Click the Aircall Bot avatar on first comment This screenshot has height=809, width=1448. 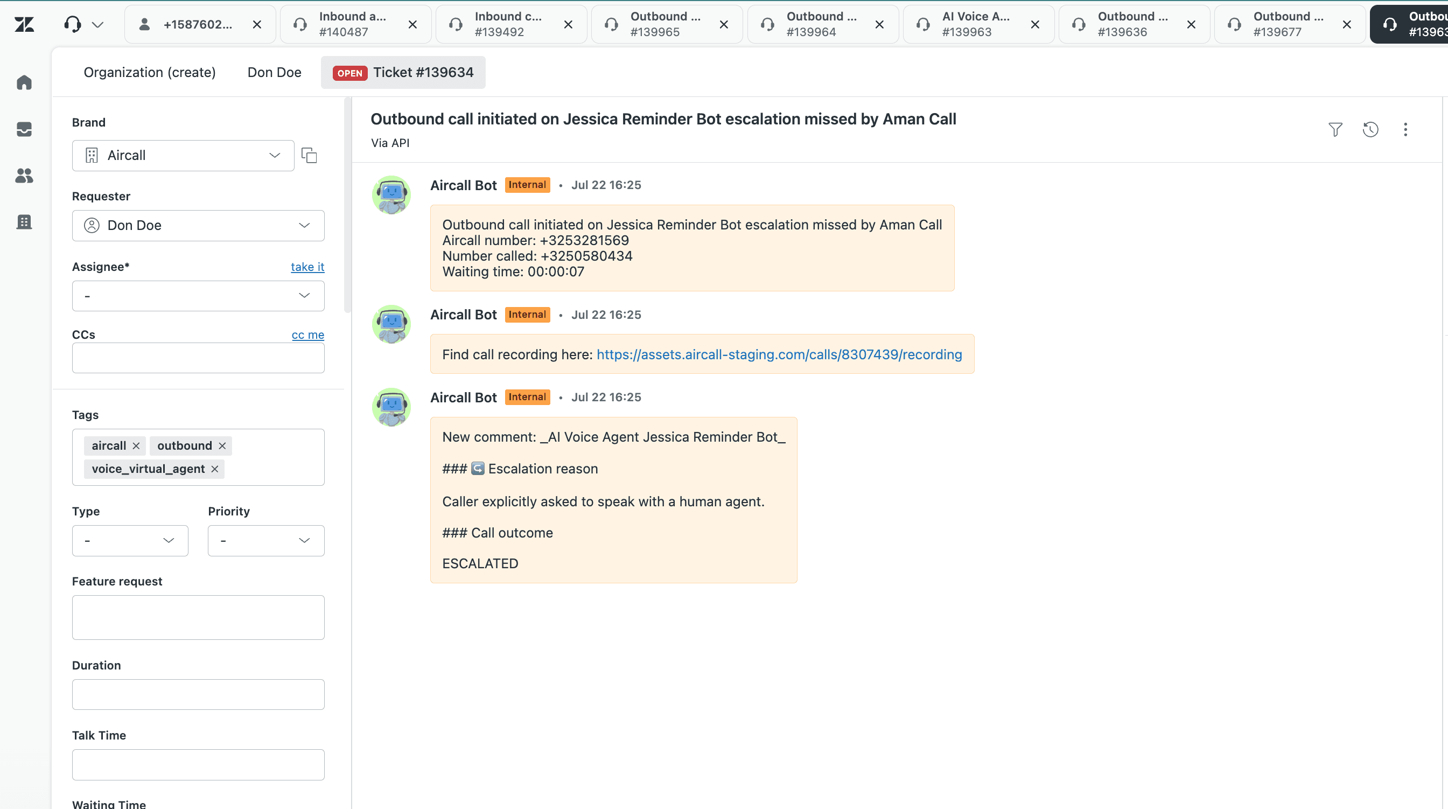(x=391, y=195)
